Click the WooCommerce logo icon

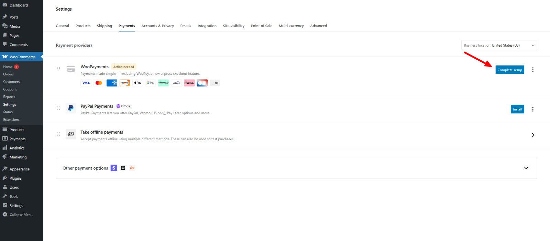5,57
